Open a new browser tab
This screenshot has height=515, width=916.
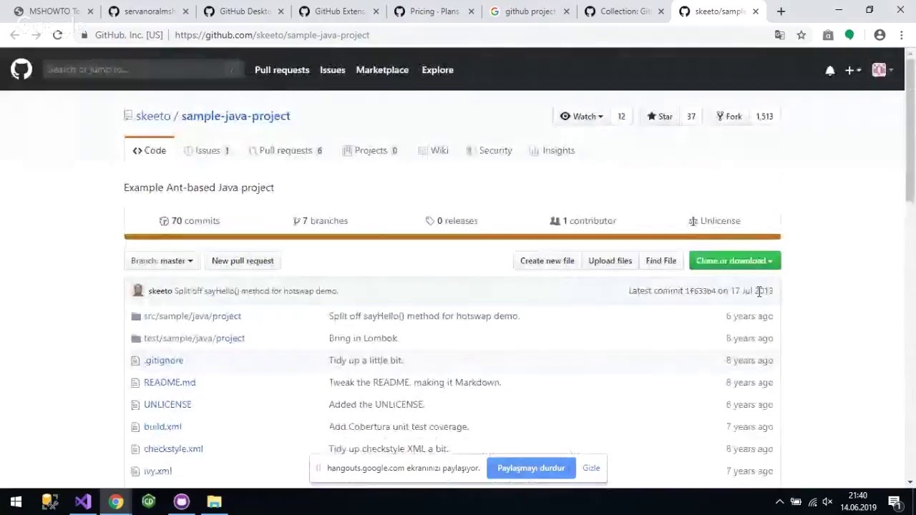click(x=781, y=11)
